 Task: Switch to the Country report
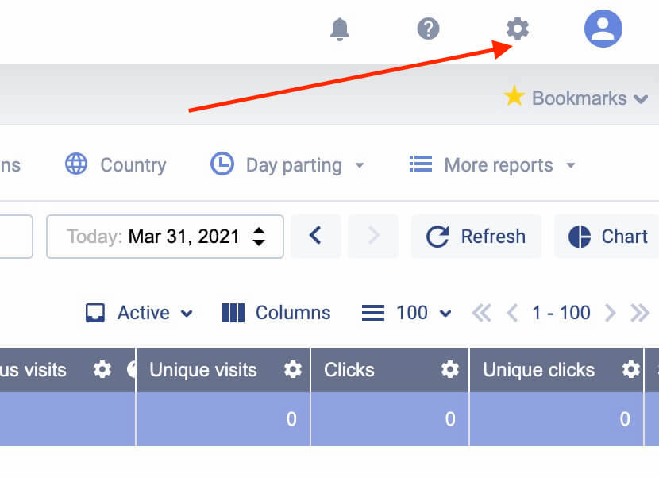point(116,165)
